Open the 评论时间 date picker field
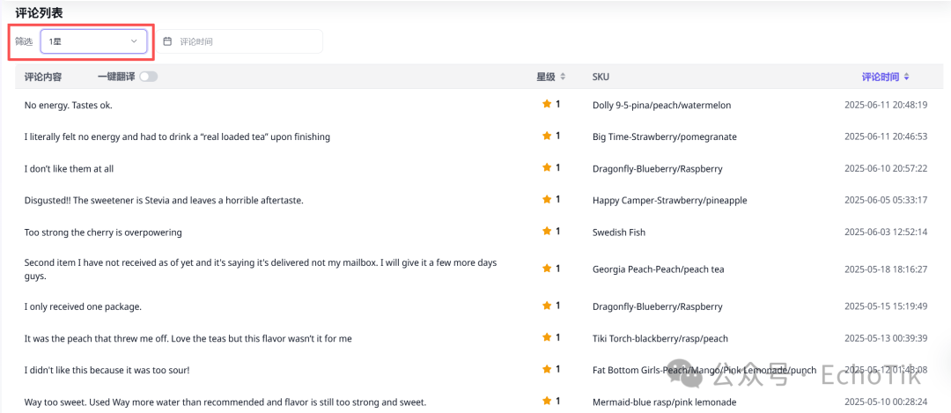This screenshot has height=413, width=951. 240,41
